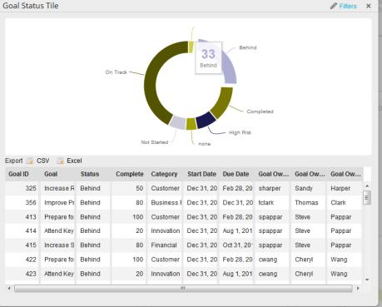Click the 50 complete value in row 325
The width and height of the screenshot is (382, 307).
tap(129, 188)
